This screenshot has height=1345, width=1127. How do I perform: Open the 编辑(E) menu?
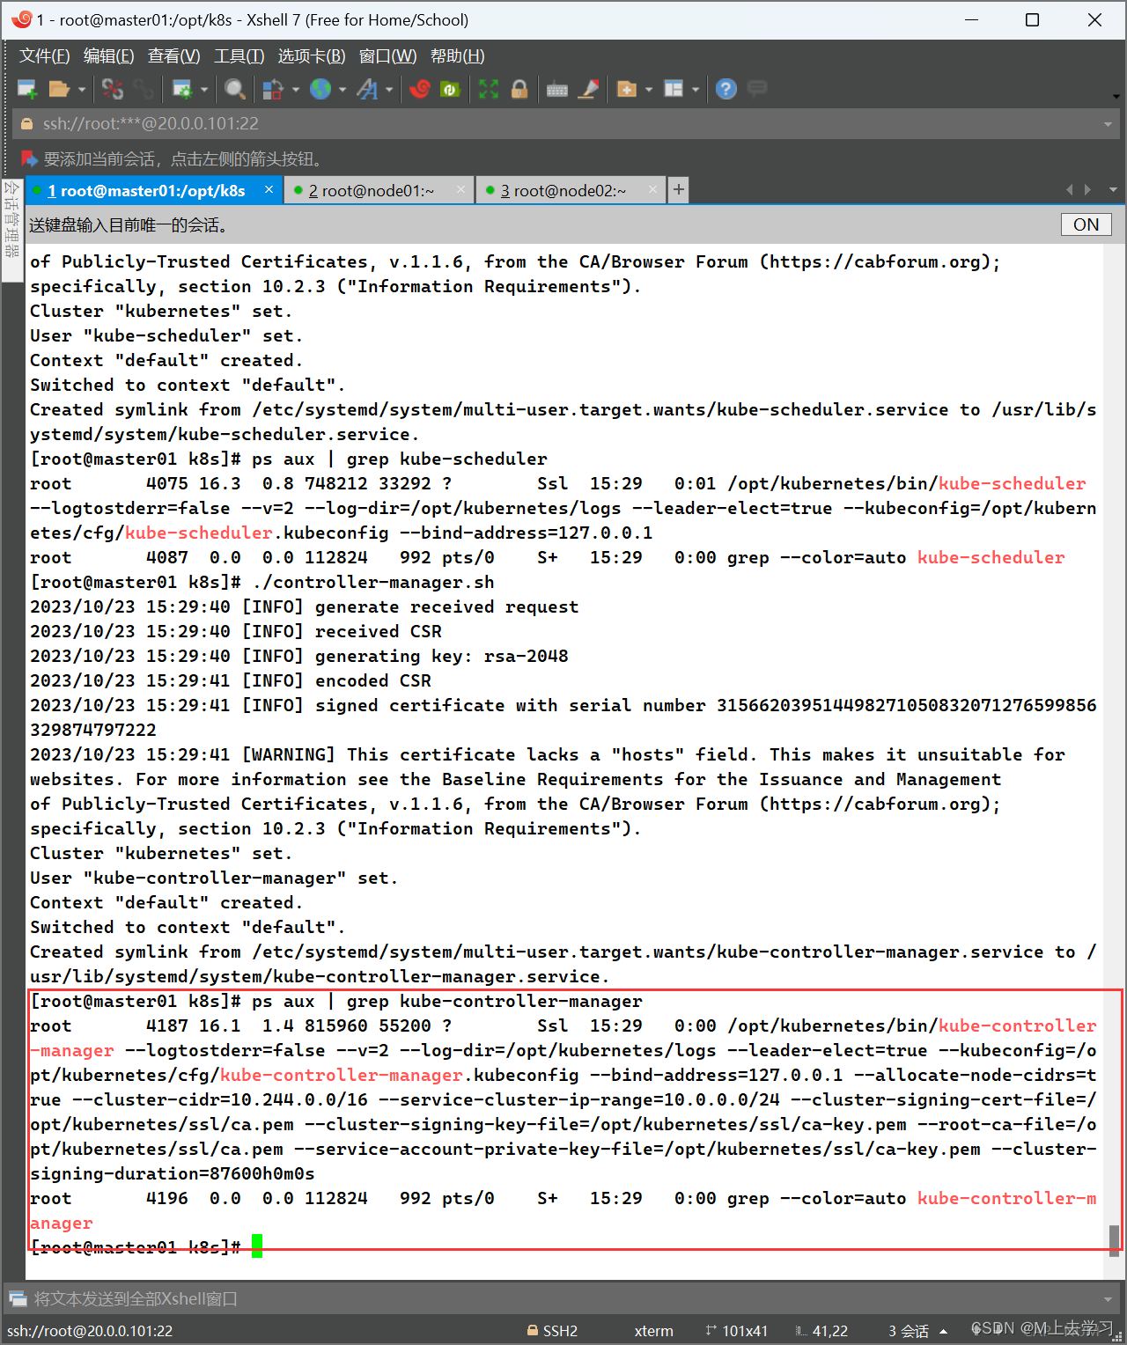pyautogui.click(x=109, y=56)
